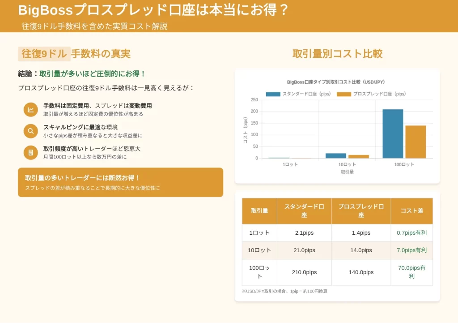458x323 pixels.
Task: Click the 7.0pips有利 table cell
Action: [x=411, y=250]
